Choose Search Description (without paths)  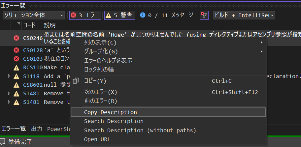coord(168,130)
